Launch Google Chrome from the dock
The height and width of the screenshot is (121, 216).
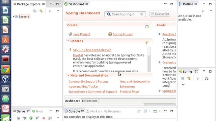tap(5, 70)
